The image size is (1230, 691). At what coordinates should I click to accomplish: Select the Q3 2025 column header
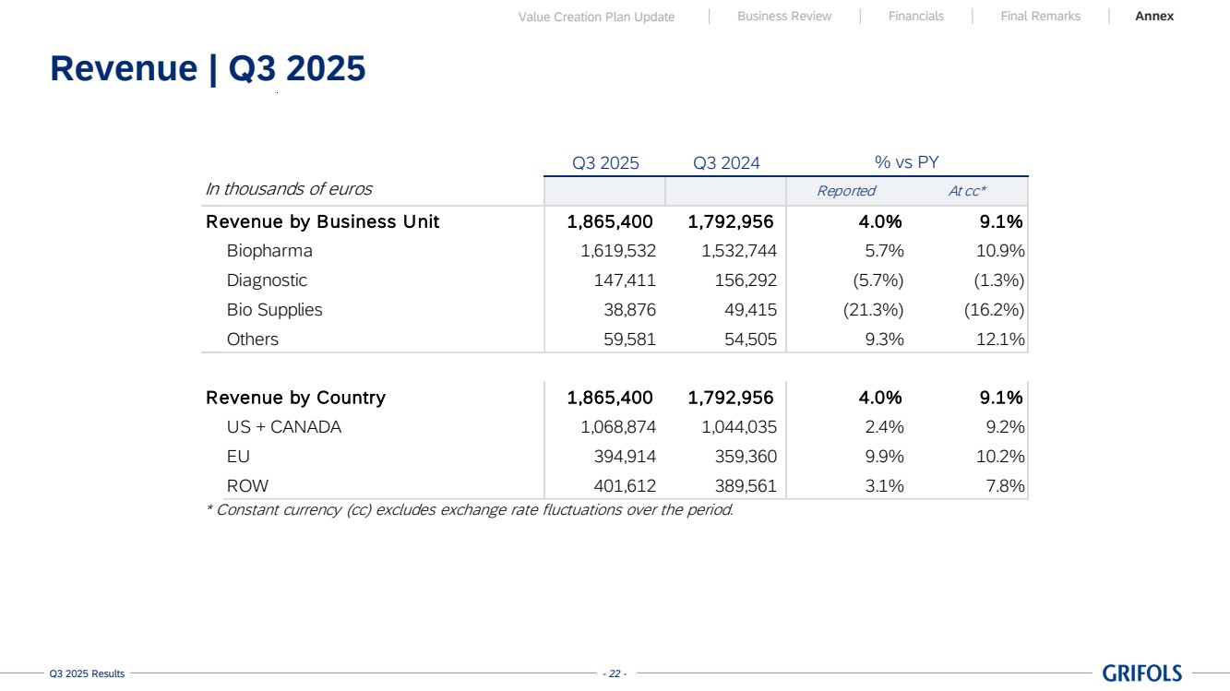click(605, 163)
